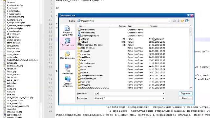Select the Дела folder
The height and width of the screenshot is (118, 210).
[x=82, y=60]
